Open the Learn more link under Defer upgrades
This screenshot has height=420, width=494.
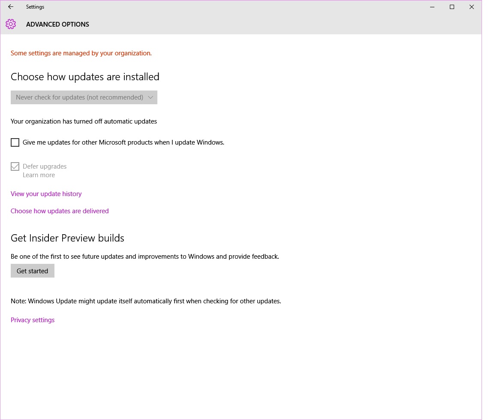click(x=39, y=175)
